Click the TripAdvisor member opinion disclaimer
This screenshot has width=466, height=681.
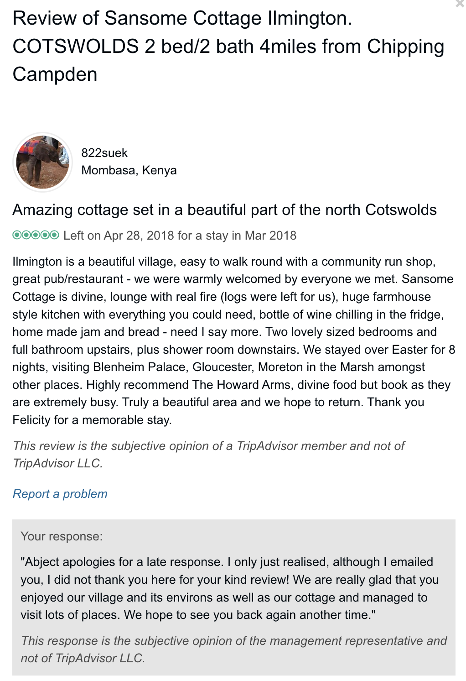click(208, 455)
